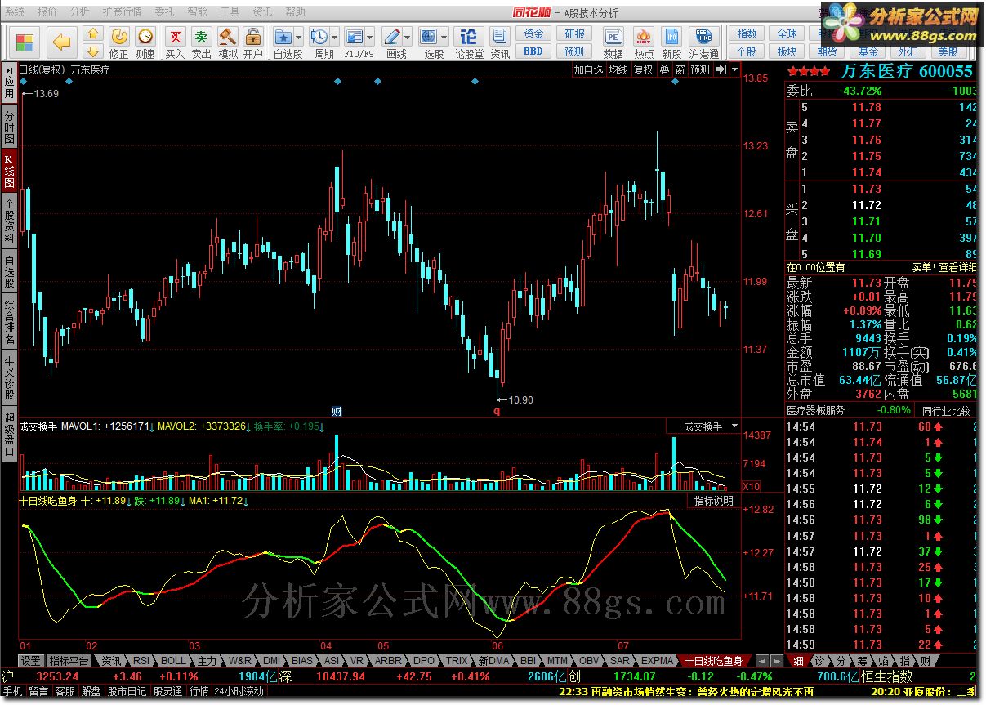The image size is (986, 705).
Task: Click the page-up arrow icon
Action: point(92,34)
